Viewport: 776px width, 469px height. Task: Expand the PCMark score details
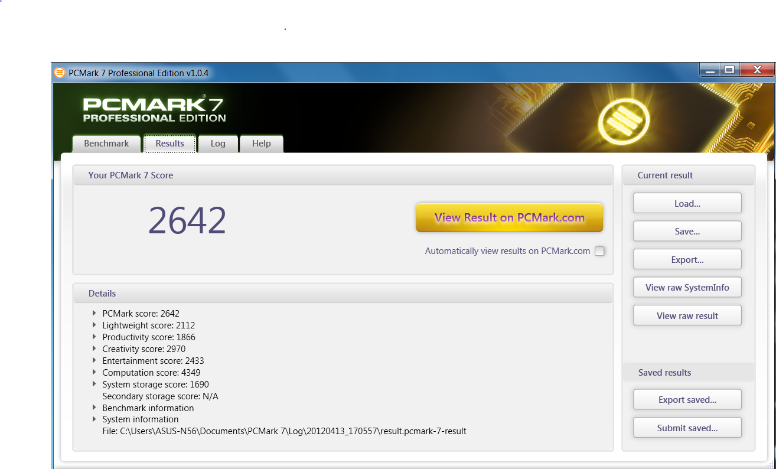click(x=94, y=313)
